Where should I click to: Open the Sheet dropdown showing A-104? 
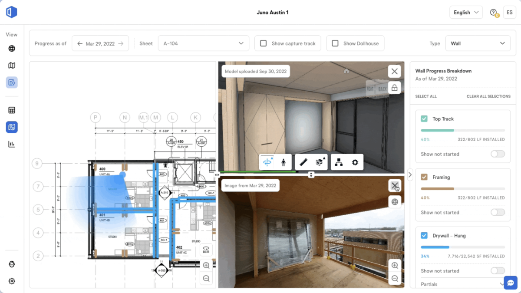(203, 43)
